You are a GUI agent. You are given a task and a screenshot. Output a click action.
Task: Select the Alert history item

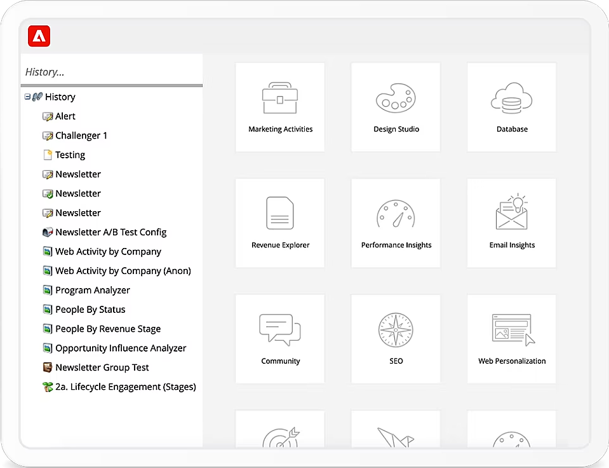point(65,116)
